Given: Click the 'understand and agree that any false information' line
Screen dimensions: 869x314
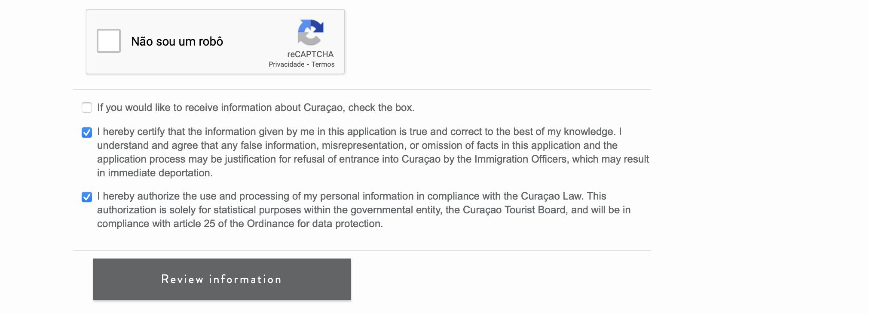Looking at the screenshot, I should pyautogui.click(x=357, y=145).
